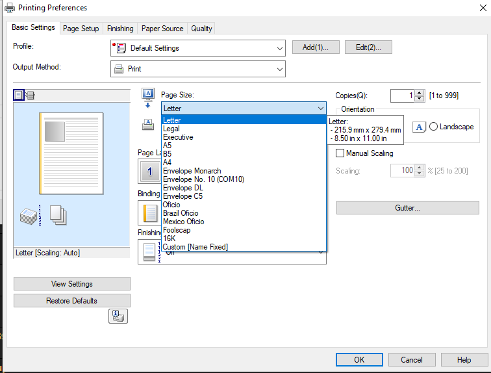Open the Finishing tab
This screenshot has width=491, height=373.
pyautogui.click(x=120, y=29)
